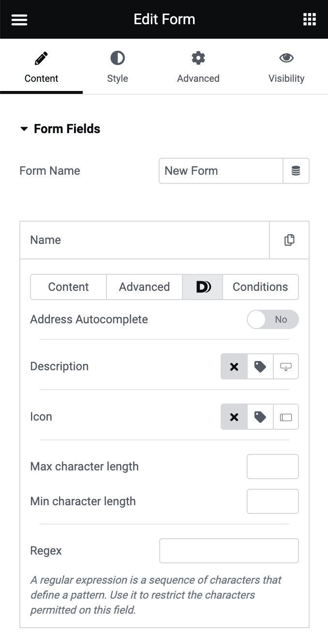This screenshot has height=633, width=328.
Task: Switch to the Conditions sub-tab
Action: coord(260,287)
